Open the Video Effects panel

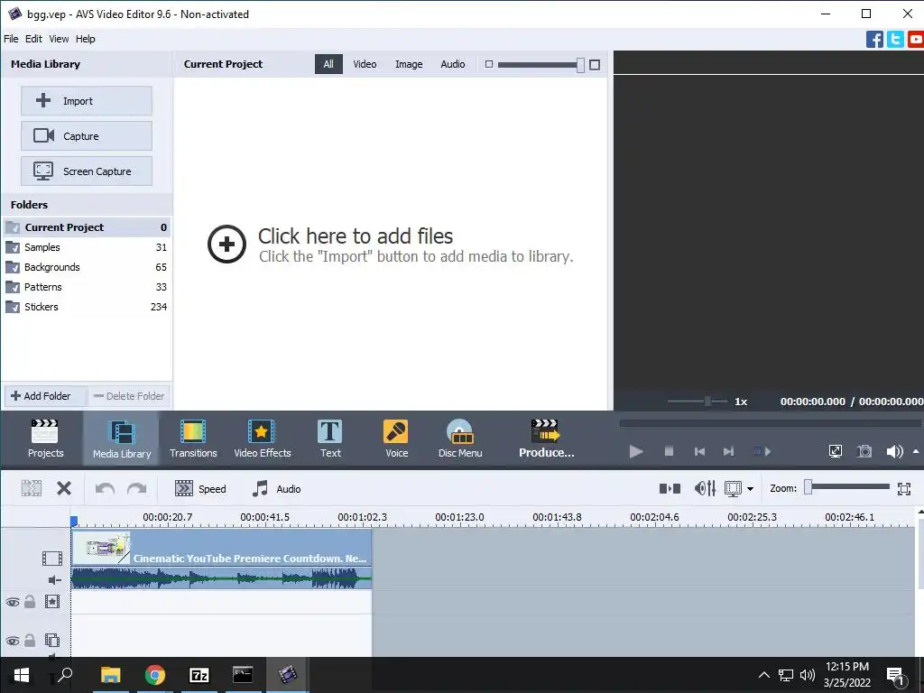tap(263, 439)
